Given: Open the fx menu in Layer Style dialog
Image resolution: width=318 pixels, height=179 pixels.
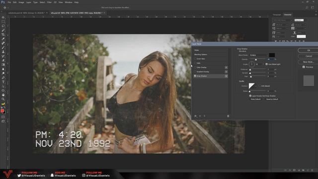Looking at the screenshot, I should coord(196,116).
